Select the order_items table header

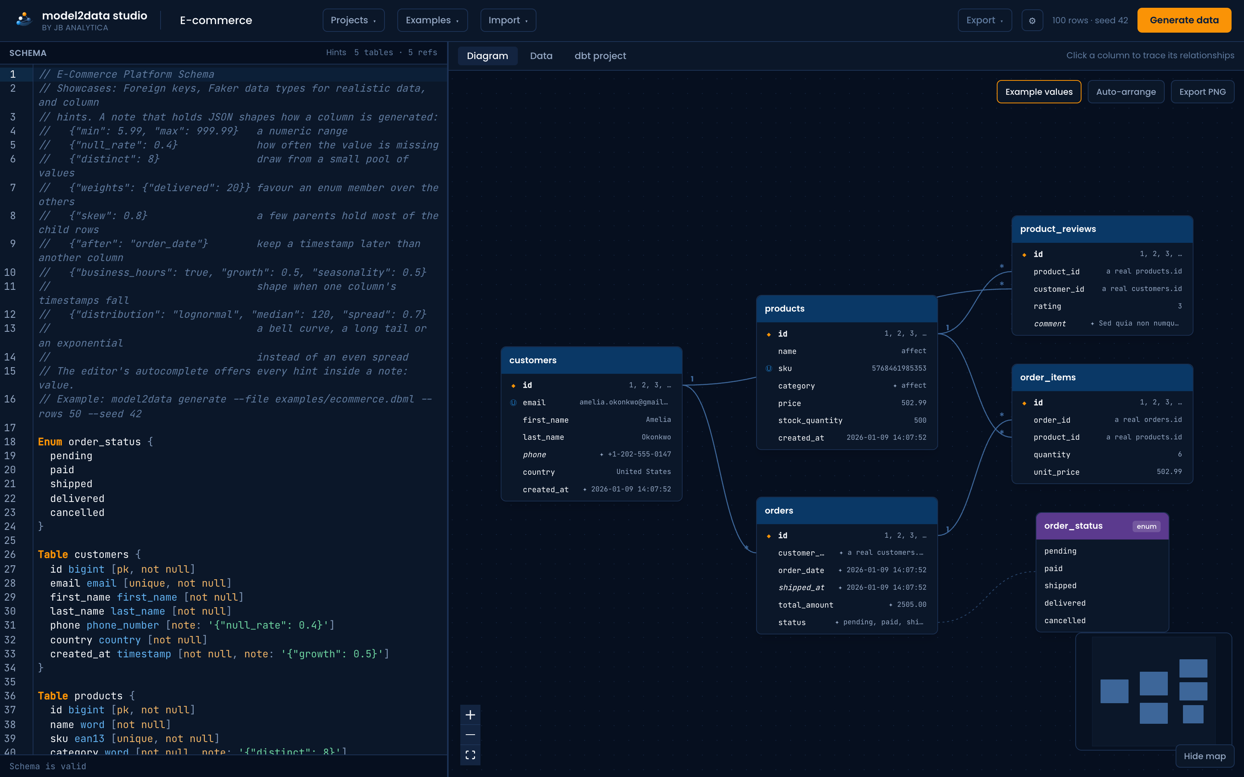pyautogui.click(x=1102, y=378)
